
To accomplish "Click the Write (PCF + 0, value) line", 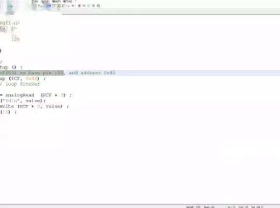I will tap(34, 106).
